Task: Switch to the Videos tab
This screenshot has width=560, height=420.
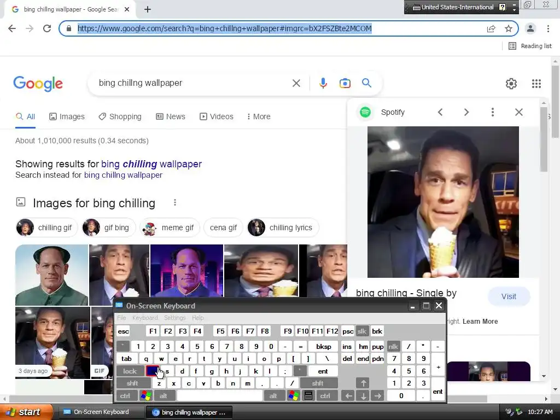Action: (217, 117)
